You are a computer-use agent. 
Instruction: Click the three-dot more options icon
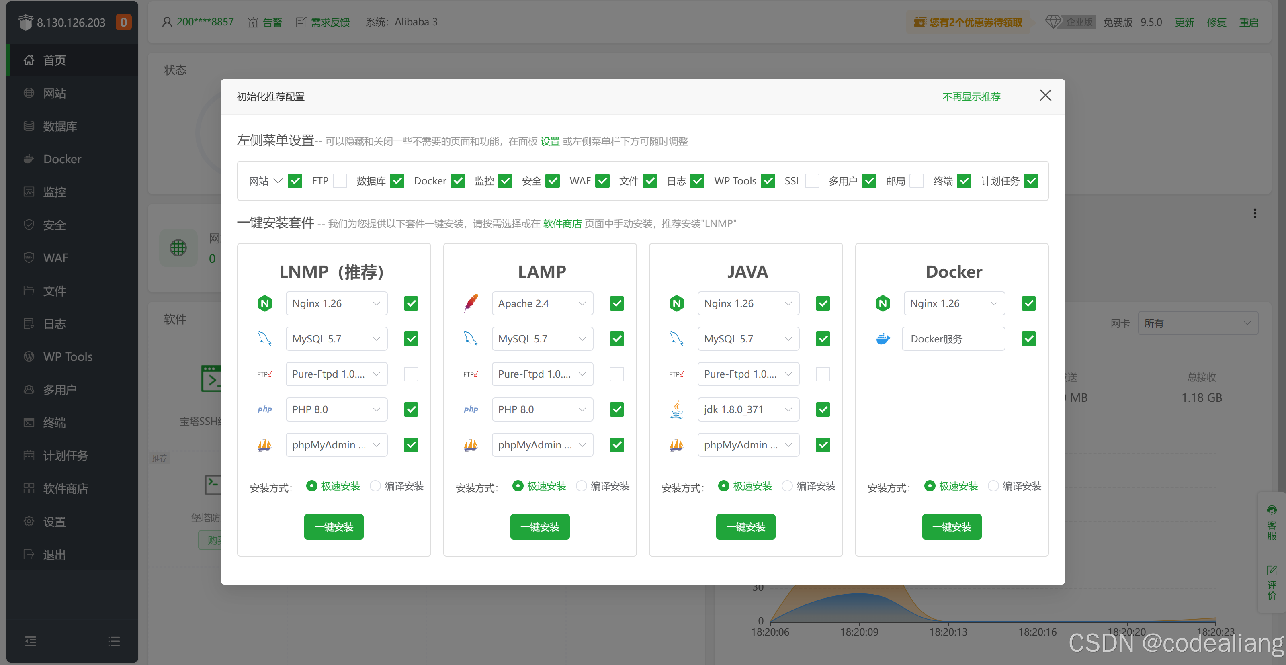pyautogui.click(x=1255, y=213)
